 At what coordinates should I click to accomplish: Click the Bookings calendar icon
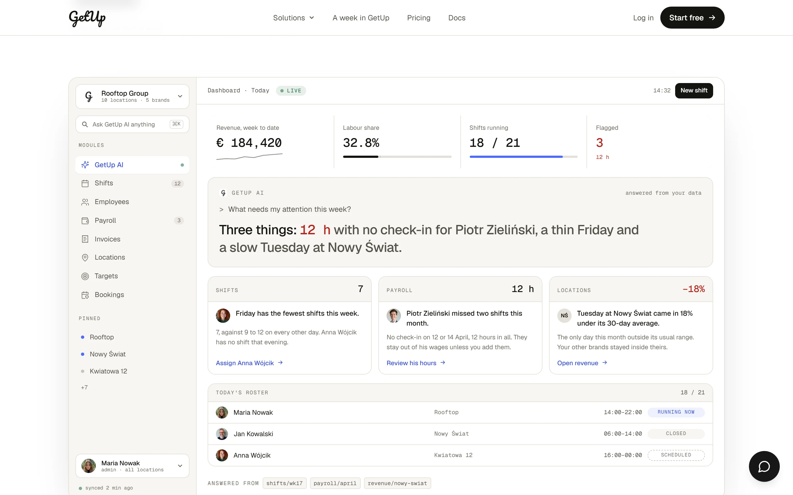pyautogui.click(x=85, y=295)
